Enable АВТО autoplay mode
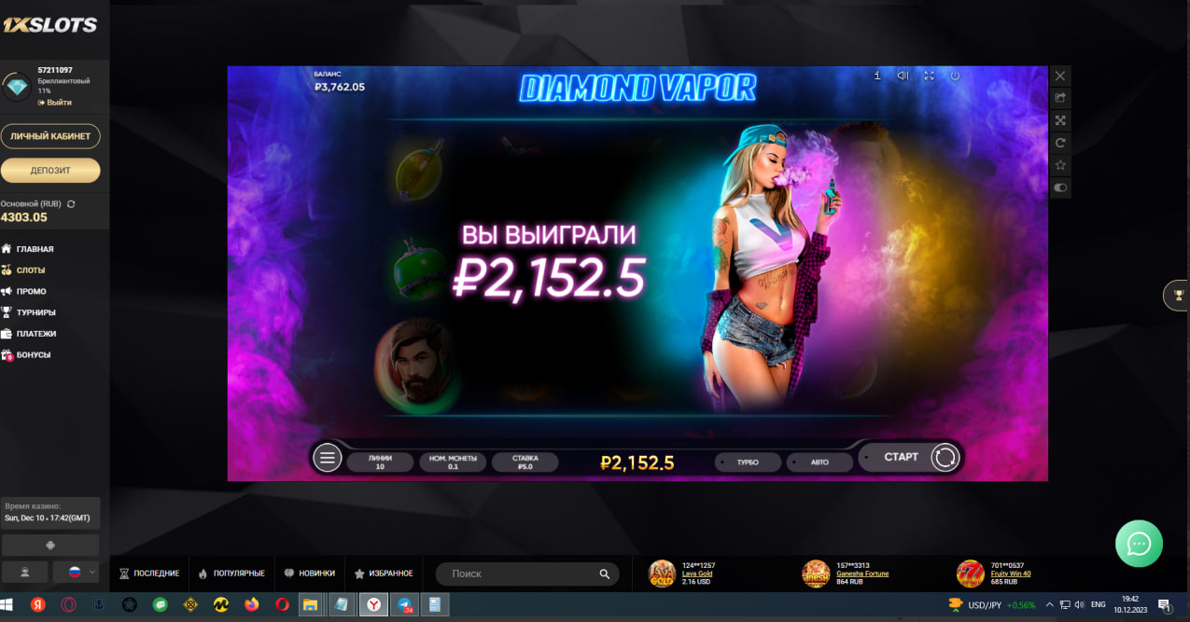The height and width of the screenshot is (622, 1190). pyautogui.click(x=819, y=462)
